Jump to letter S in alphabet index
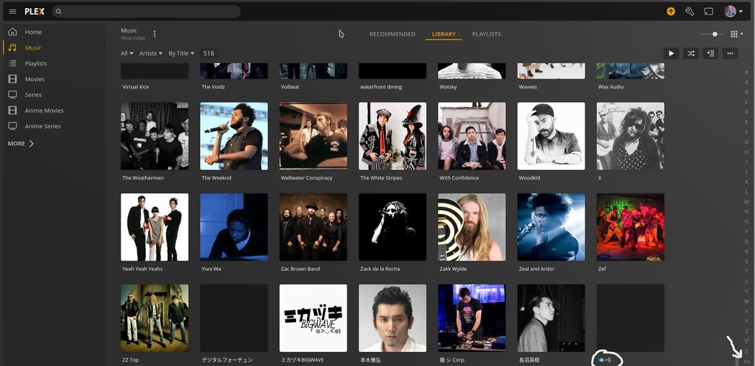 click(747, 261)
